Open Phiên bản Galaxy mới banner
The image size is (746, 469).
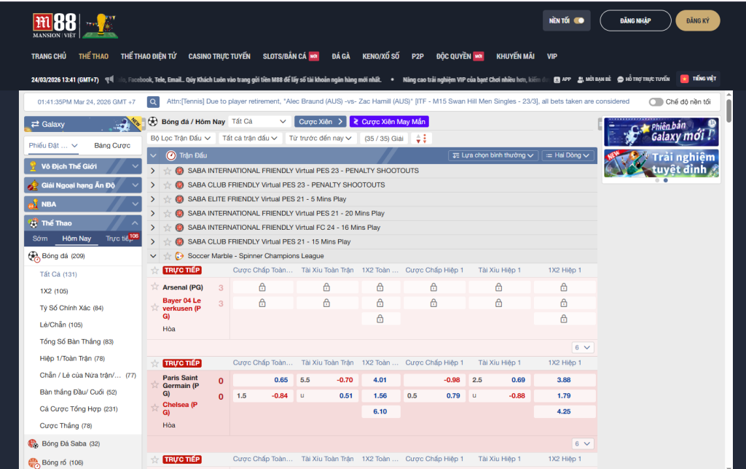661,132
